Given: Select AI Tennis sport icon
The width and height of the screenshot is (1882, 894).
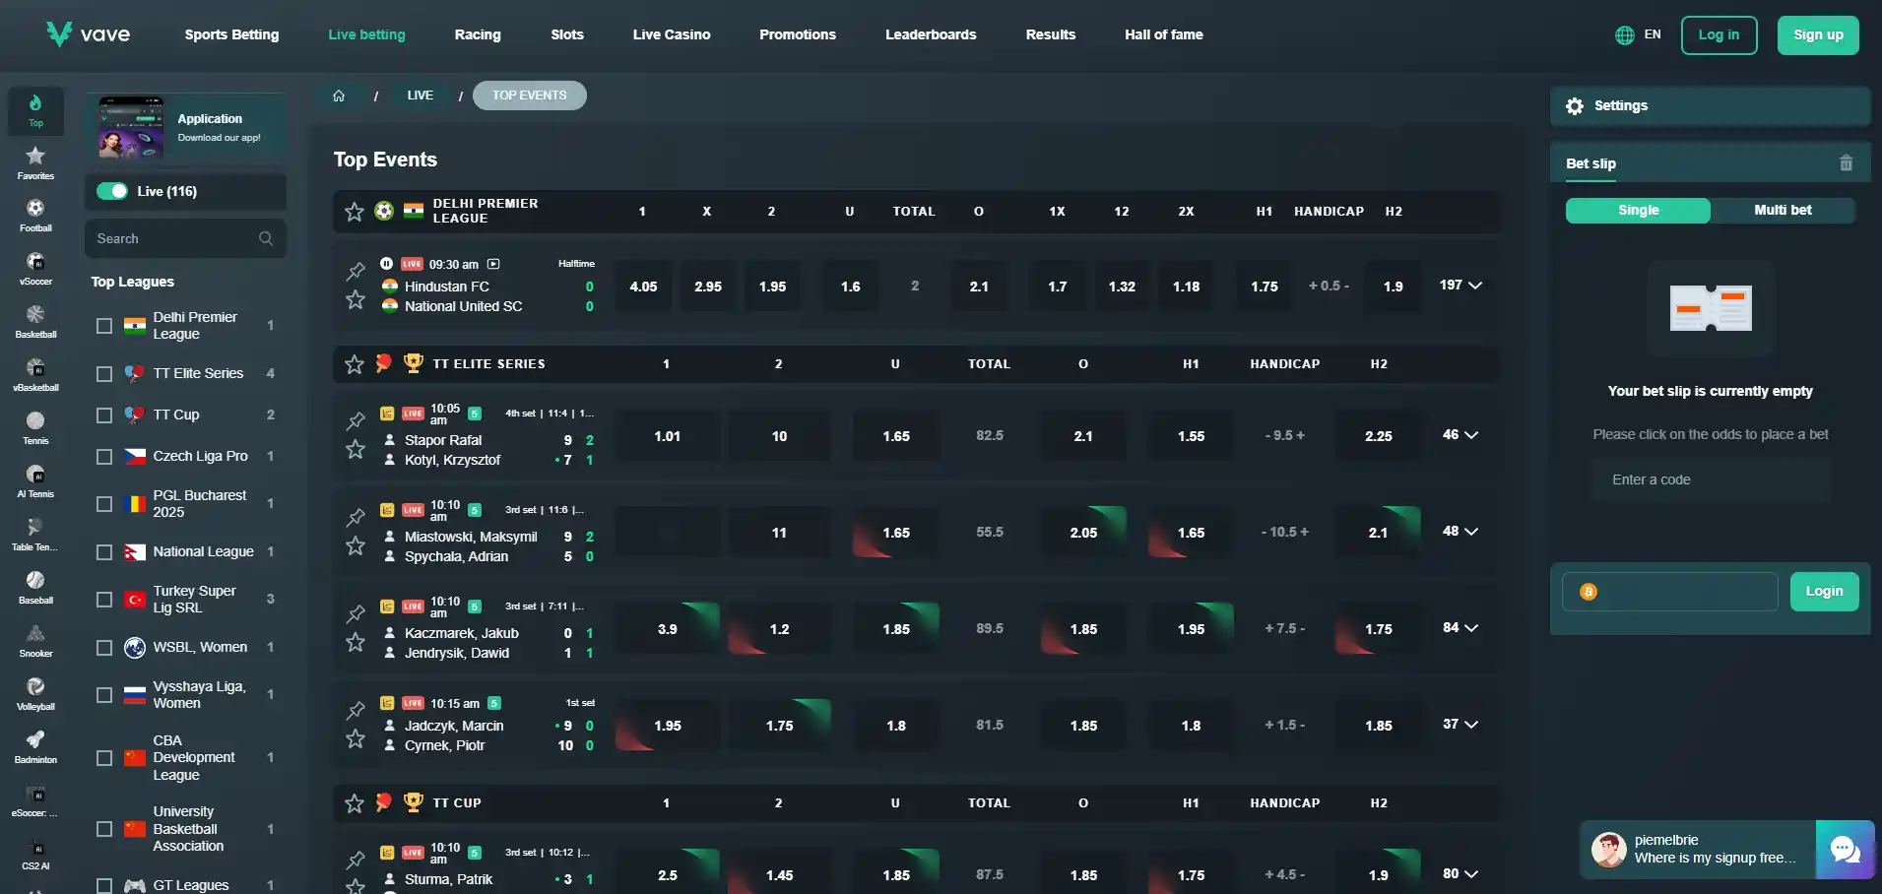Looking at the screenshot, I should click(35, 481).
